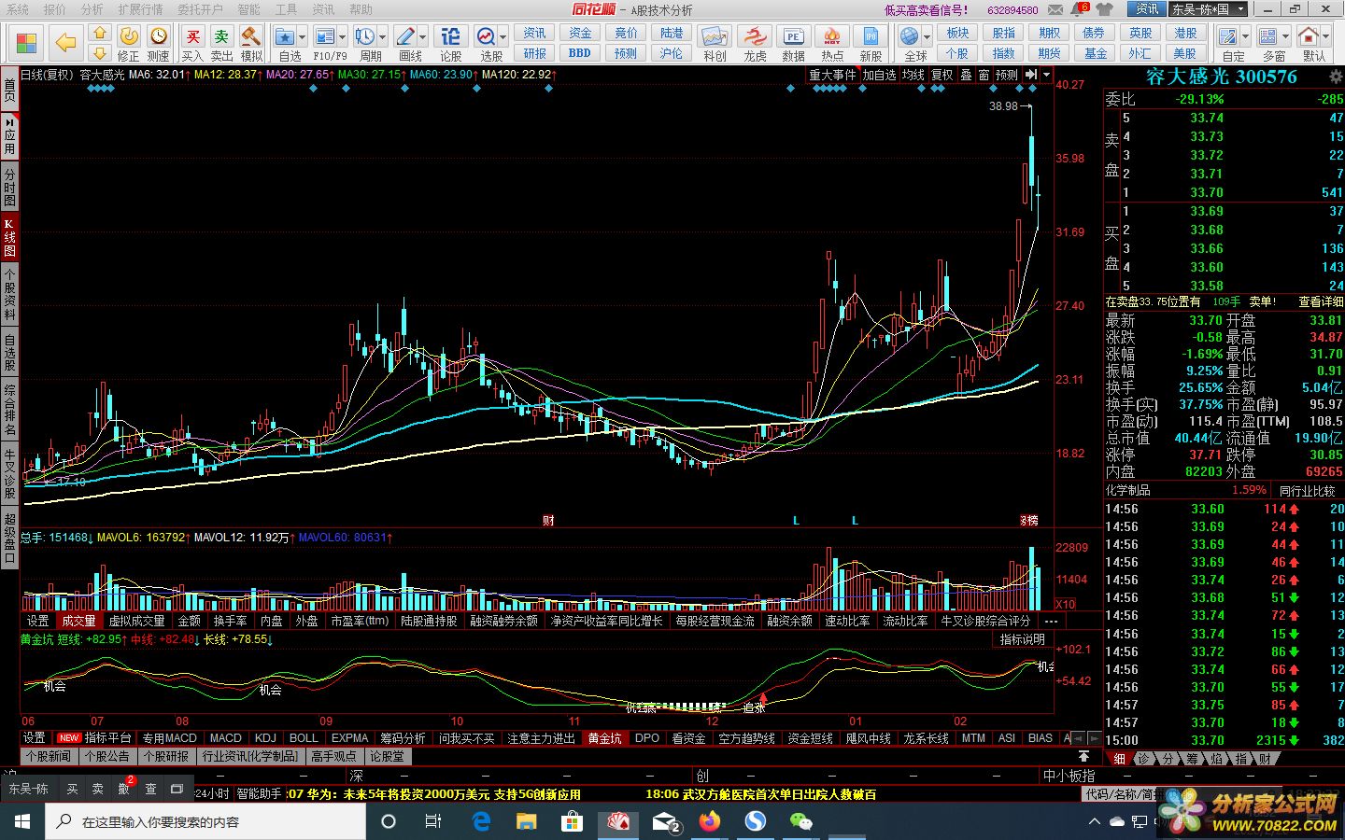Expand the 周期 dropdown arrow
The height and width of the screenshot is (840, 1345).
click(x=382, y=38)
